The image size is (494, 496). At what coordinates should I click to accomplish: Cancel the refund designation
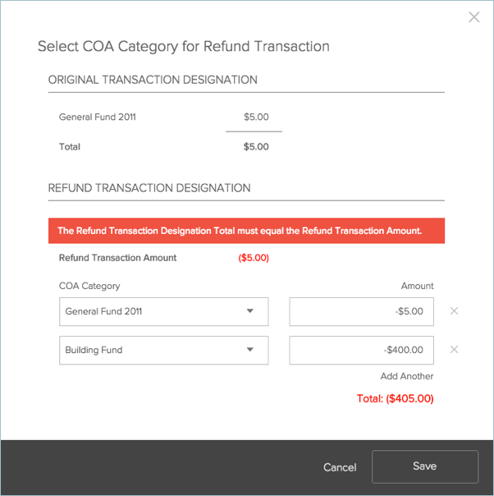tap(340, 467)
